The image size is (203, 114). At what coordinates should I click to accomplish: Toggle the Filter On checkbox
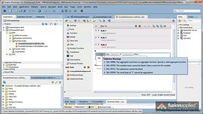click(99, 26)
